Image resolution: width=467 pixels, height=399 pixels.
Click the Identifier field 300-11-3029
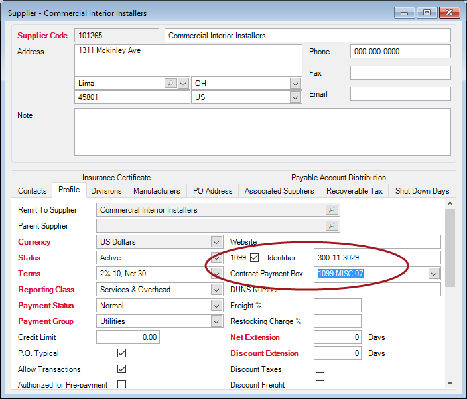click(377, 258)
